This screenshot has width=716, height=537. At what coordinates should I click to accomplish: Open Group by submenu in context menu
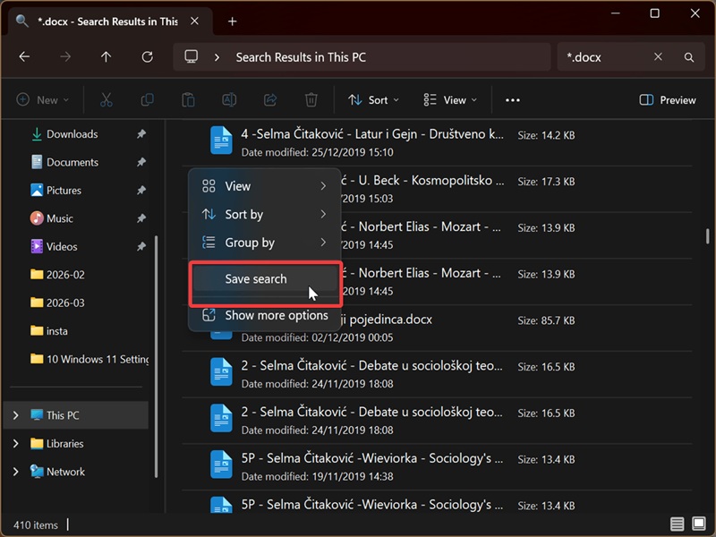pyautogui.click(x=265, y=243)
